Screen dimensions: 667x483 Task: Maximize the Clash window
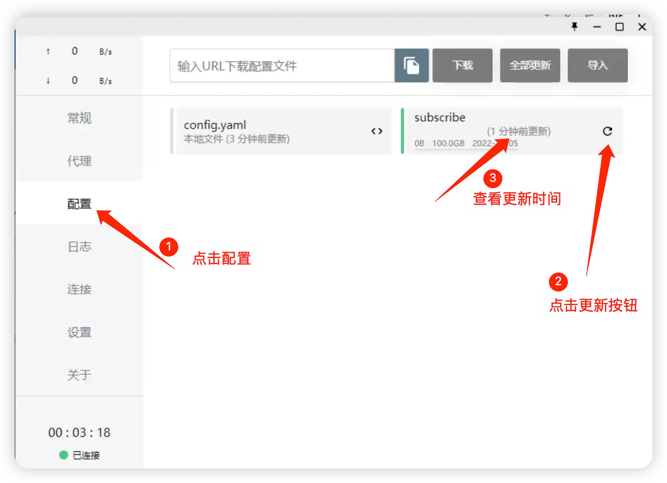(619, 27)
